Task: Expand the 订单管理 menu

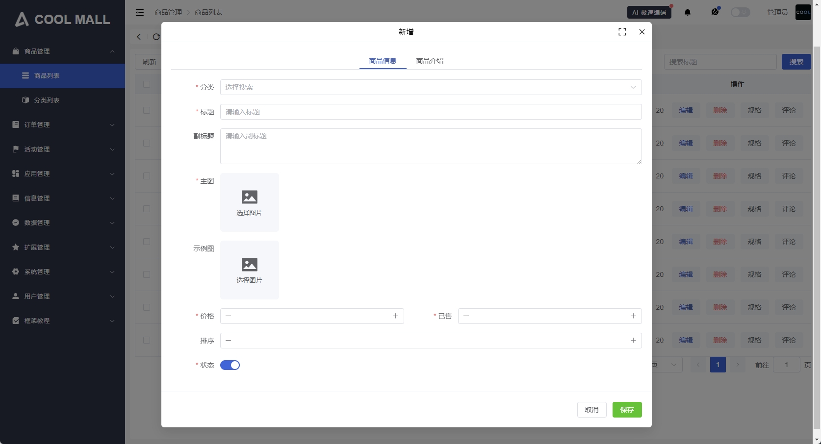Action: click(62, 125)
